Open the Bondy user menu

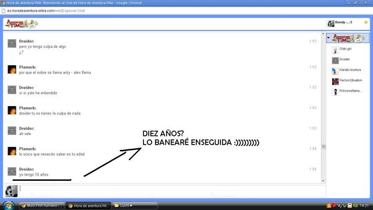coord(343,22)
